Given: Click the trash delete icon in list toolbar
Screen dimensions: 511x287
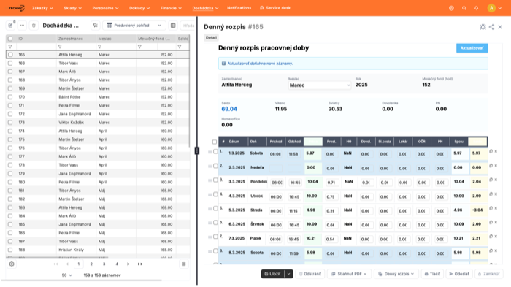Looking at the screenshot, I should pos(34,26).
